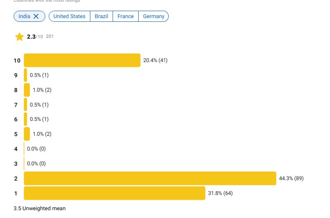Click the 9-star rating bar

click(26, 75)
